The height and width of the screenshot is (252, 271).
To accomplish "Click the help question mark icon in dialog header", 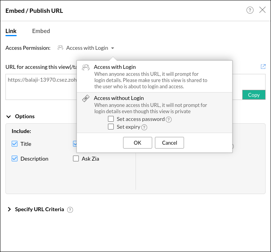I will 250,10.
